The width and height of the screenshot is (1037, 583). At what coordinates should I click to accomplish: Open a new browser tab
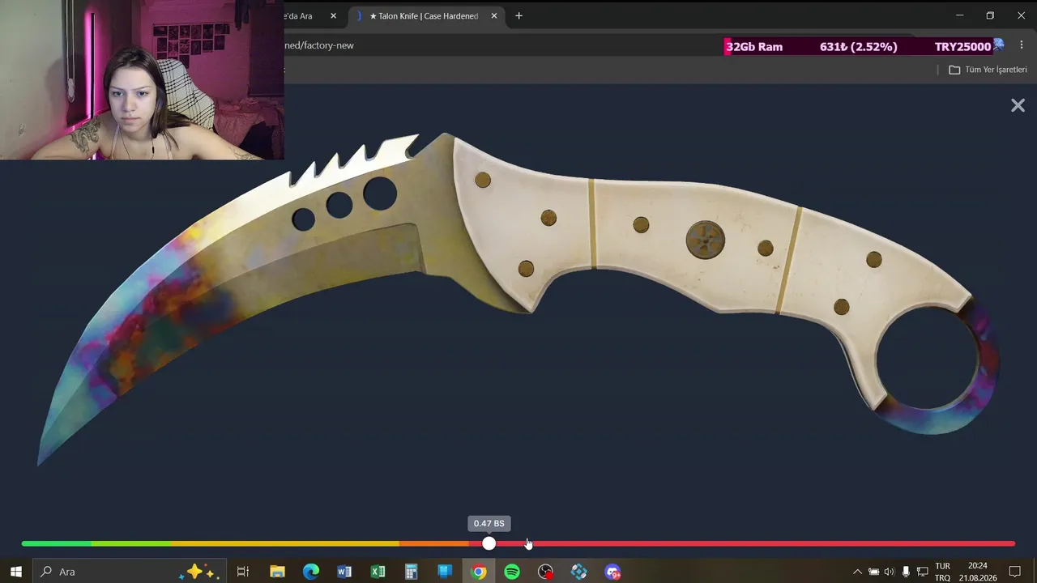518,16
